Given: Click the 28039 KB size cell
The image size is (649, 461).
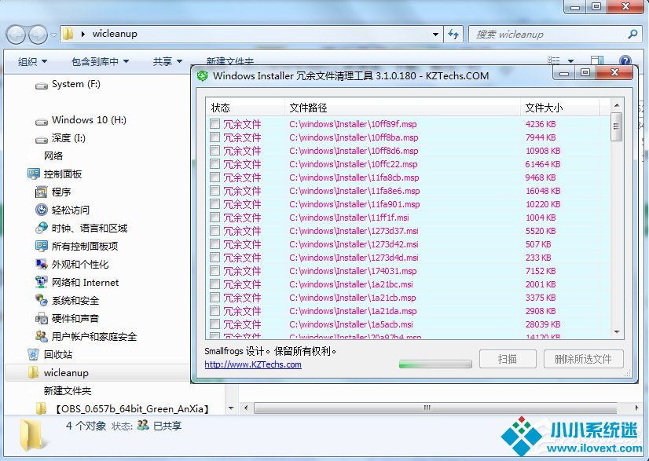Looking at the screenshot, I should (x=543, y=324).
